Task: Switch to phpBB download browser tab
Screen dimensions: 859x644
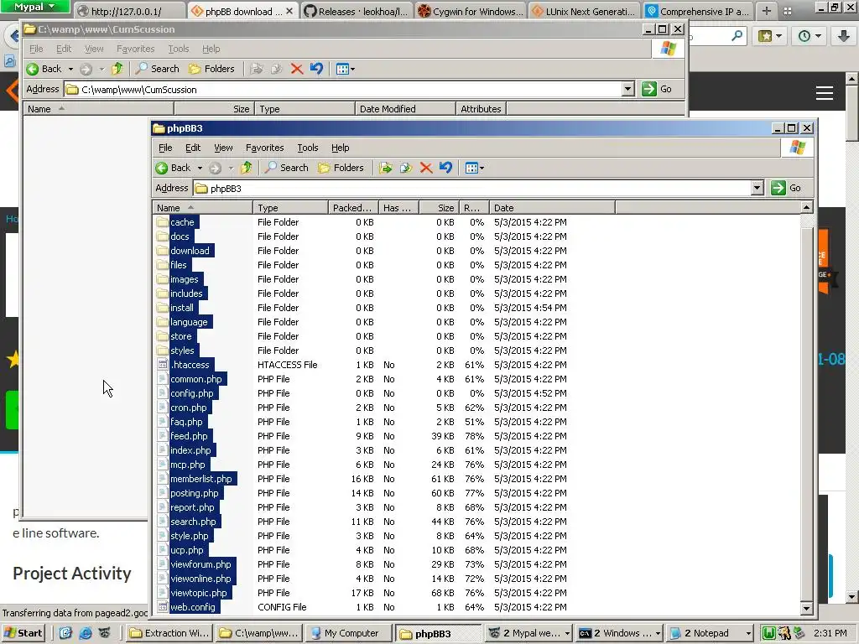Action: click(238, 11)
